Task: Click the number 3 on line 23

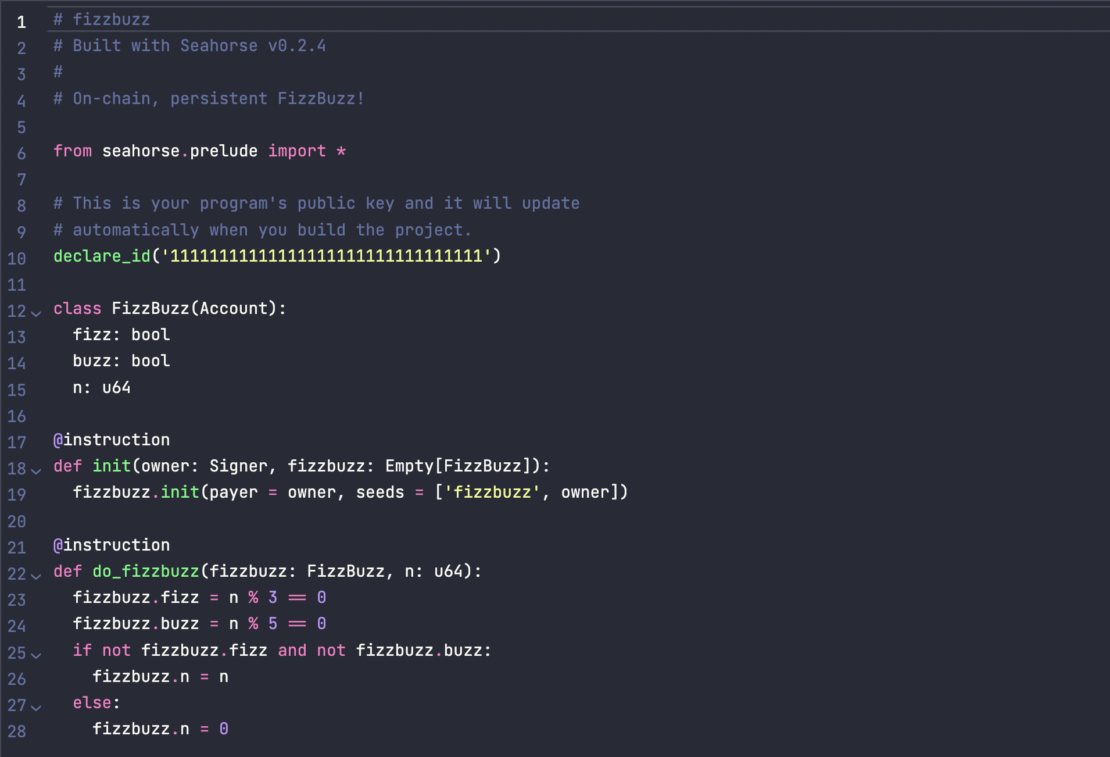Action: point(273,598)
